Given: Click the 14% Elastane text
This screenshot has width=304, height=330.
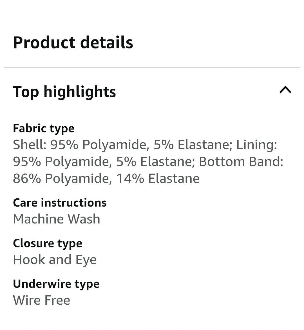Looking at the screenshot, I should pyautogui.click(x=158, y=178).
